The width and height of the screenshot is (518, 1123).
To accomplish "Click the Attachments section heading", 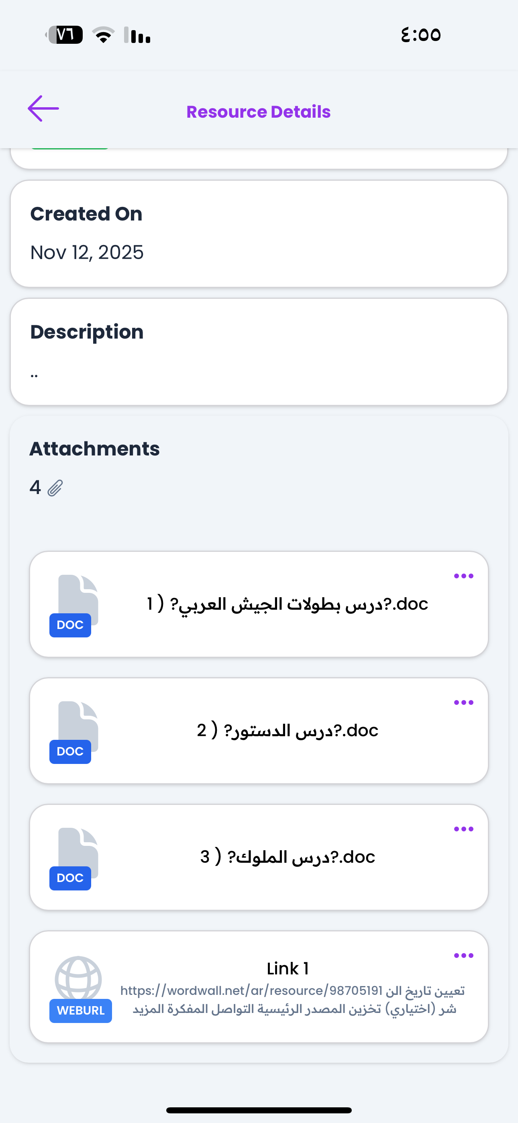I will (95, 449).
